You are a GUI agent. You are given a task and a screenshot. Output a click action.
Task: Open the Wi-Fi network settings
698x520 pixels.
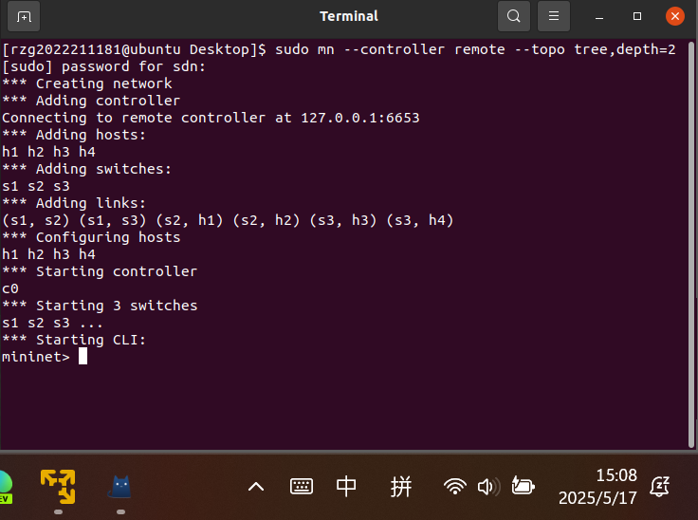(x=455, y=487)
